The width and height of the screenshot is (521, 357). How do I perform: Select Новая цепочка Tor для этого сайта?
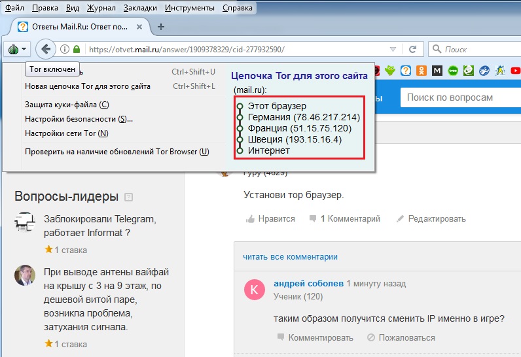coord(88,86)
